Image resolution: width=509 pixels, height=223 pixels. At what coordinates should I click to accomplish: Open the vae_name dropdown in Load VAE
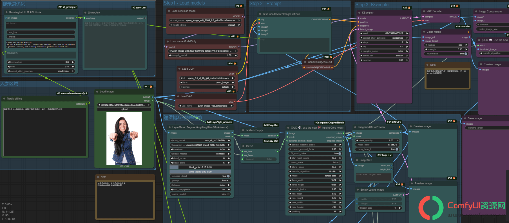pos(206,106)
